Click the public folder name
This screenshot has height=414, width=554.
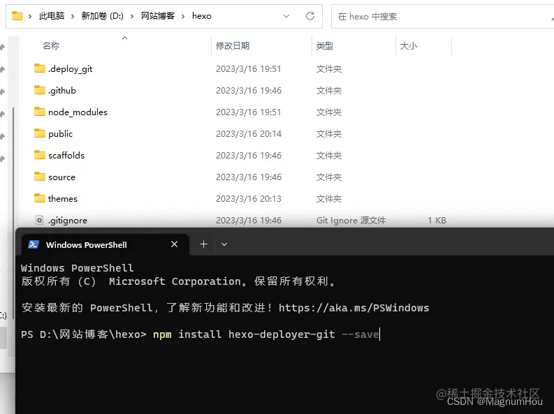coord(60,134)
